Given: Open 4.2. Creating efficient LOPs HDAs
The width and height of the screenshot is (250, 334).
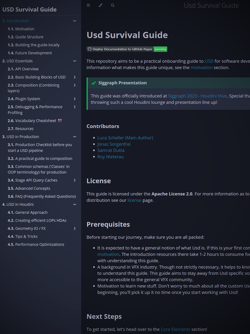Looking at the screenshot, I should pyautogui.click(x=37, y=221).
